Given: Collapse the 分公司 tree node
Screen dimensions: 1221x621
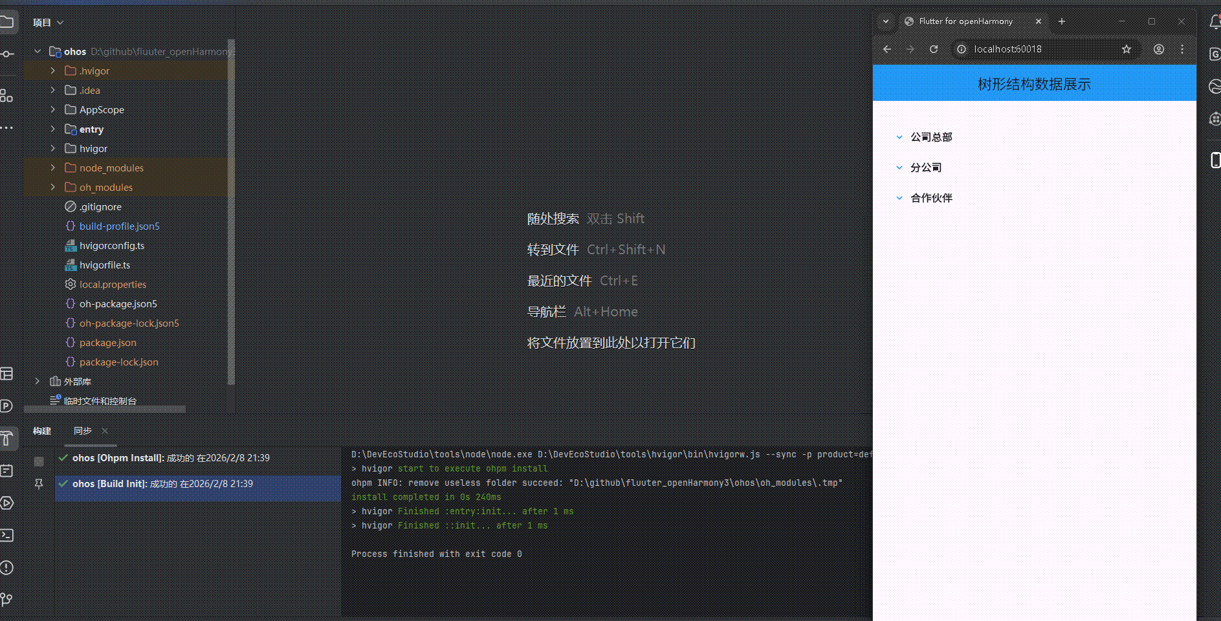Looking at the screenshot, I should tap(899, 168).
